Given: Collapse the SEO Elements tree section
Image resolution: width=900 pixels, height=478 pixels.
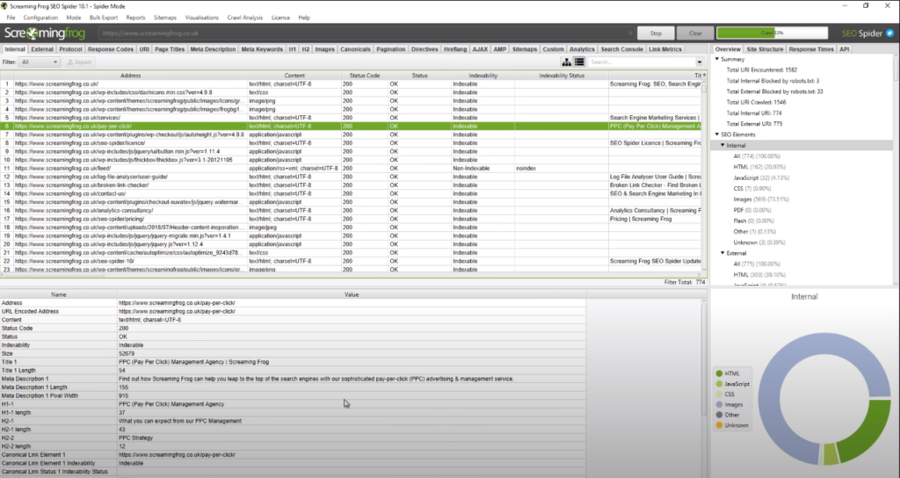Looking at the screenshot, I should coord(717,134).
